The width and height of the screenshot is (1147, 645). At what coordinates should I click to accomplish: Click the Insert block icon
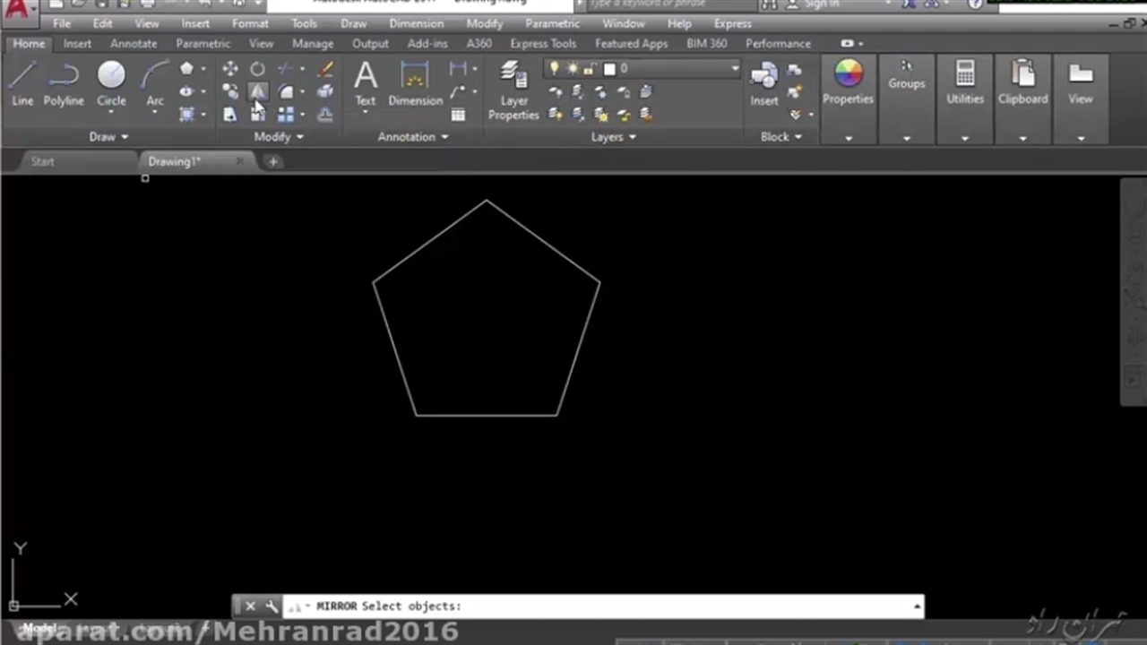764,82
